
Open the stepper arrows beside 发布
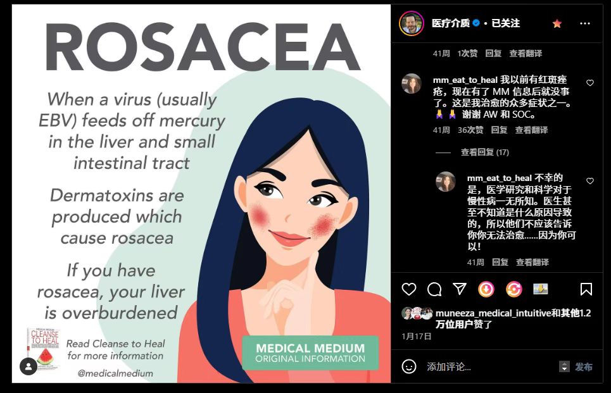[564, 366]
